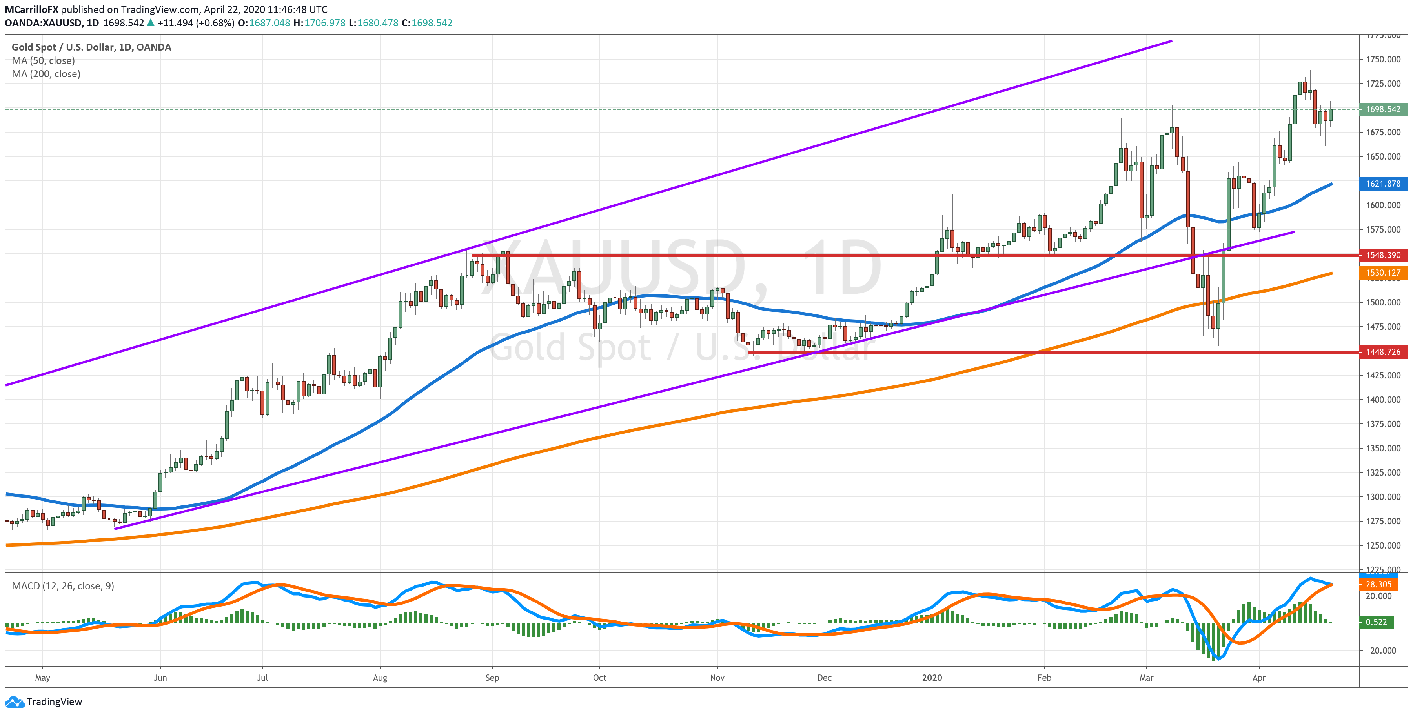Select the MA (200, close) indicator label
This screenshot has height=716, width=1413.
(46, 74)
